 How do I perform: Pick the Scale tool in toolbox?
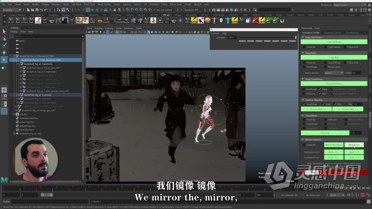4,68
